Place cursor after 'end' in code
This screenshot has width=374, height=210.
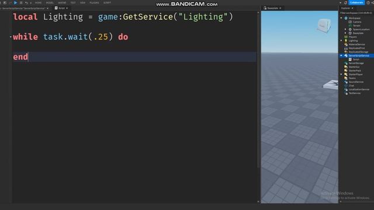pos(29,57)
